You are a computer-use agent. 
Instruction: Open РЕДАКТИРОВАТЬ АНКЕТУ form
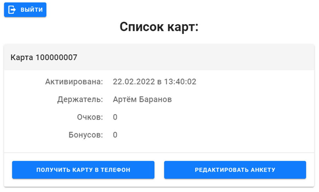235,170
